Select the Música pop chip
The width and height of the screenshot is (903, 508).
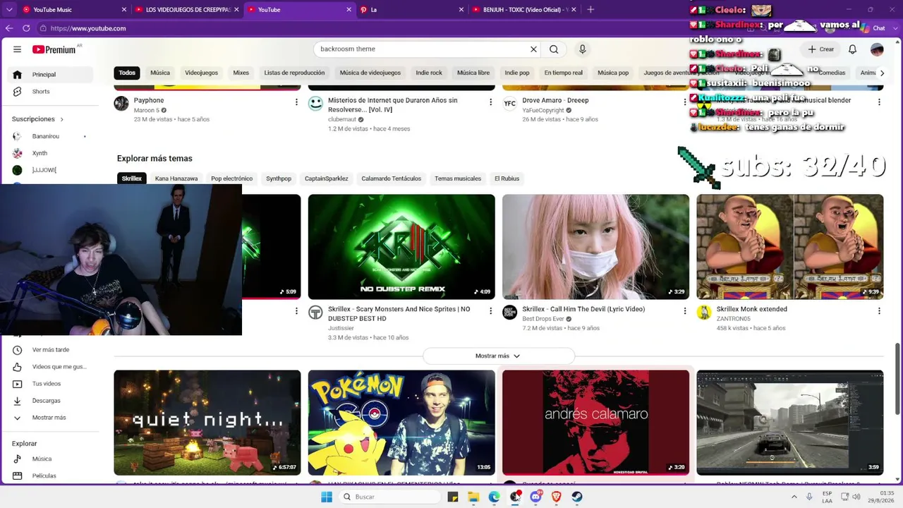613,73
